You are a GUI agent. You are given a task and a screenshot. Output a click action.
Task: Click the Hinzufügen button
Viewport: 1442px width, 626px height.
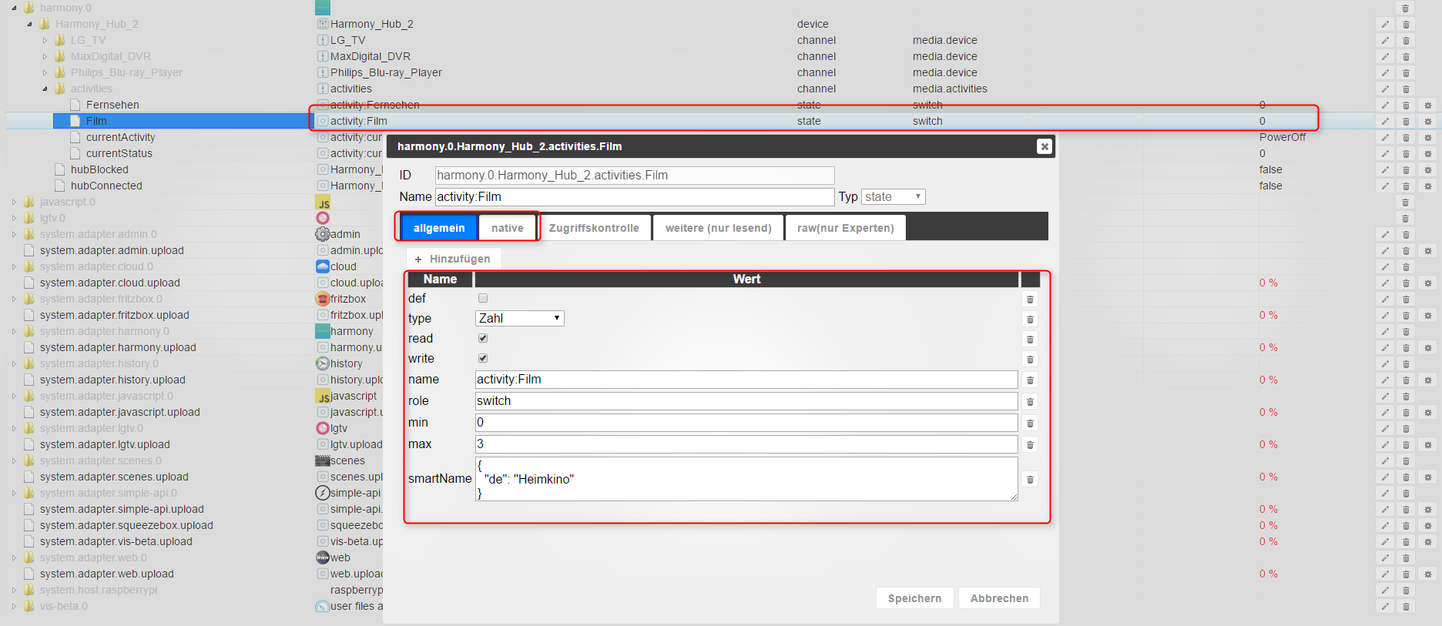(453, 259)
